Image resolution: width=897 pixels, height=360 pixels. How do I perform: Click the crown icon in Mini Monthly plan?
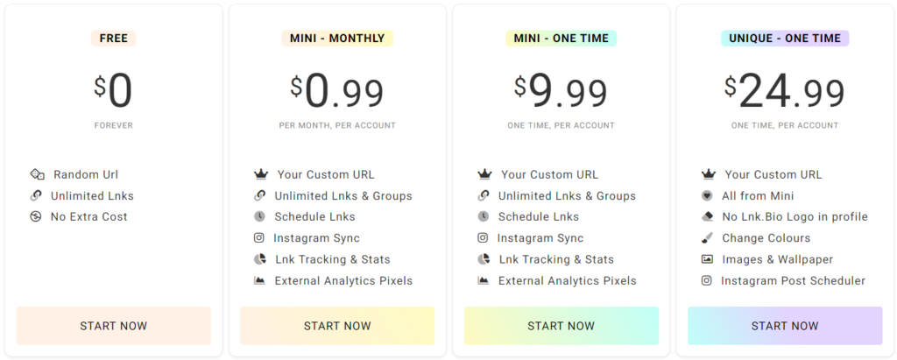(x=261, y=174)
